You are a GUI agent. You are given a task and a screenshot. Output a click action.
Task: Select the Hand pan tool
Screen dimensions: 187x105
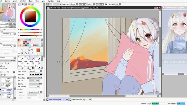point(29,53)
